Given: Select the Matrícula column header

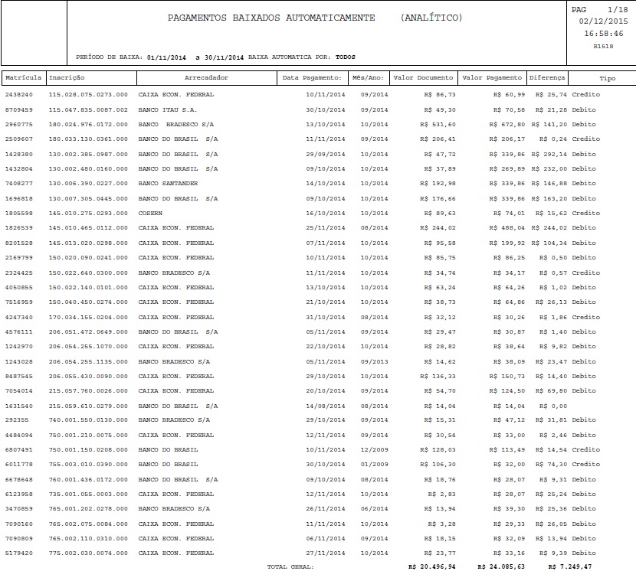Looking at the screenshot, I should tap(25, 77).
